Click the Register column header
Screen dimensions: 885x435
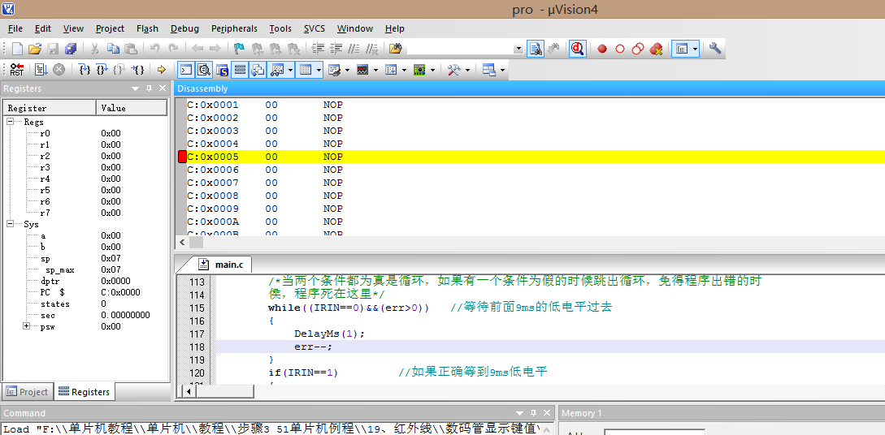pyautogui.click(x=50, y=108)
